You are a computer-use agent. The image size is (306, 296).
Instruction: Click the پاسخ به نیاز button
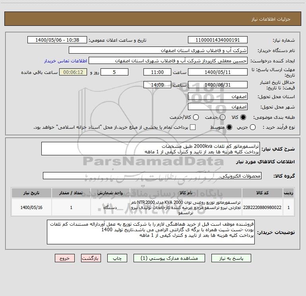coord(231,258)
